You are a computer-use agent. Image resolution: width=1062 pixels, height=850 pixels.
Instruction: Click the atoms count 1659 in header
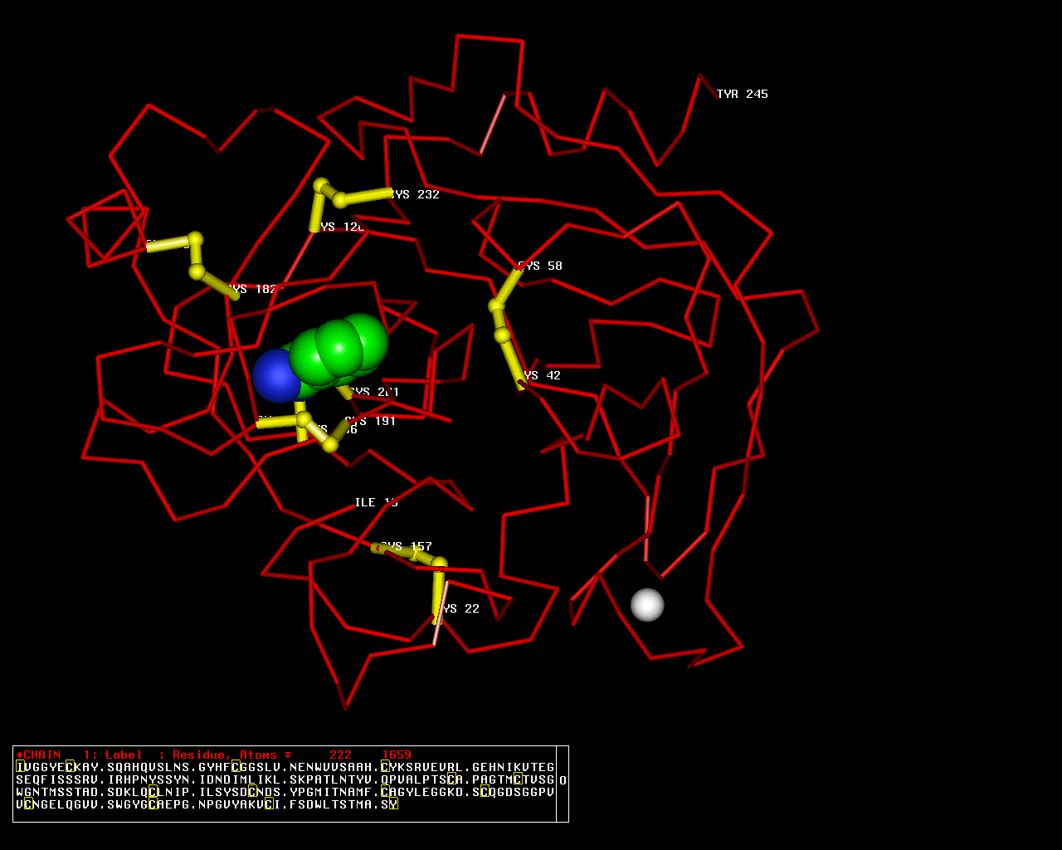pos(397,755)
